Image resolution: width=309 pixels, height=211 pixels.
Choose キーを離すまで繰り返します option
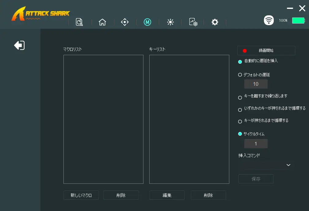tap(240, 98)
